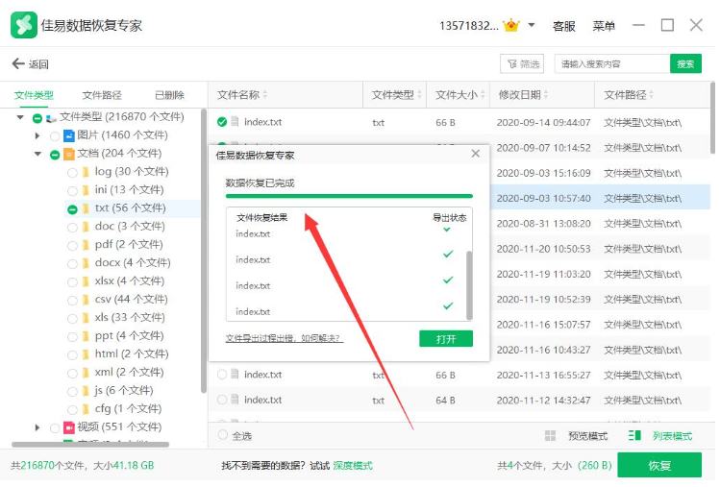Select the xlsx folder icon

click(86, 281)
